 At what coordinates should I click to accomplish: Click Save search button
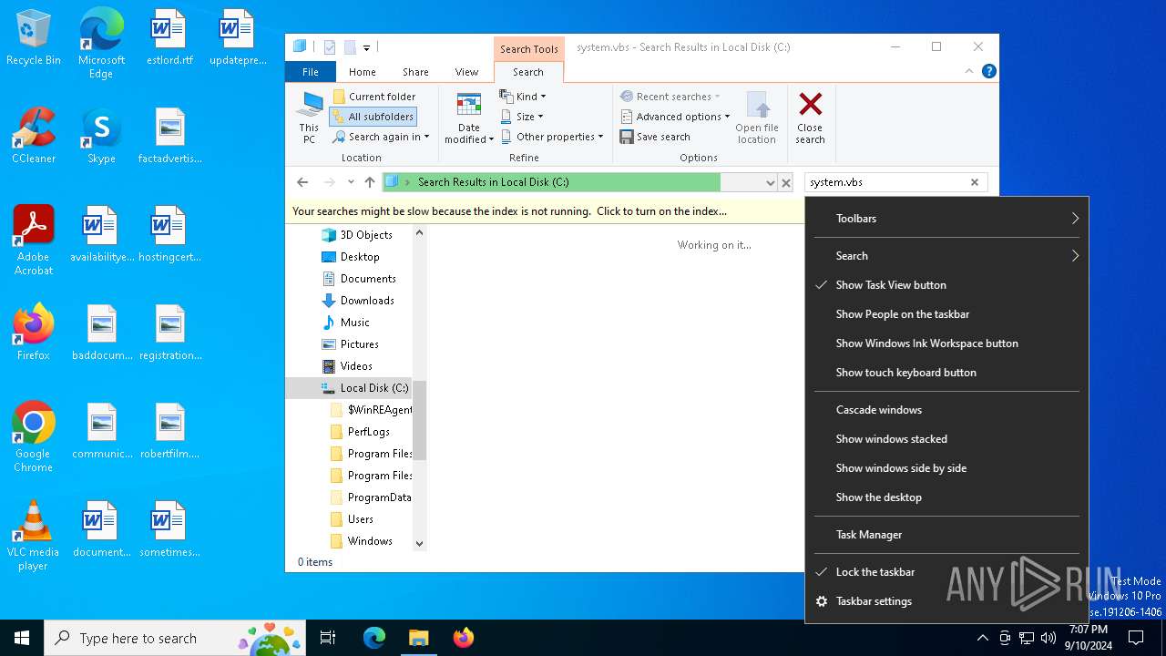tap(655, 137)
